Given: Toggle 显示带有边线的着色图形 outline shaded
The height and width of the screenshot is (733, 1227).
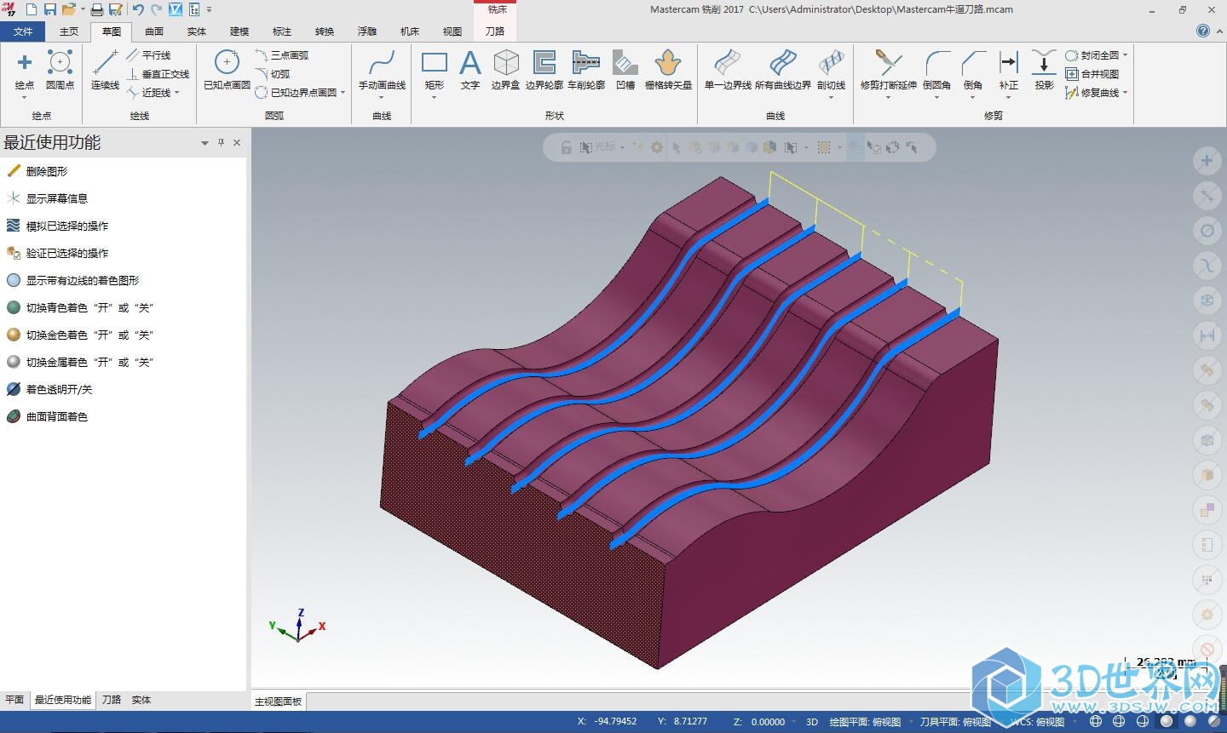Looking at the screenshot, I should pyautogui.click(x=72, y=280).
